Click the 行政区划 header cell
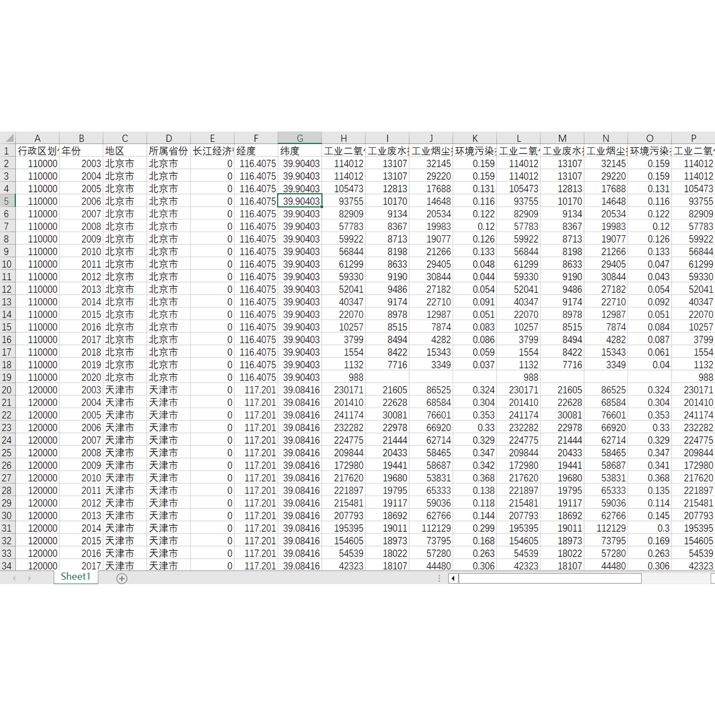The height and width of the screenshot is (715, 715). 37,151
